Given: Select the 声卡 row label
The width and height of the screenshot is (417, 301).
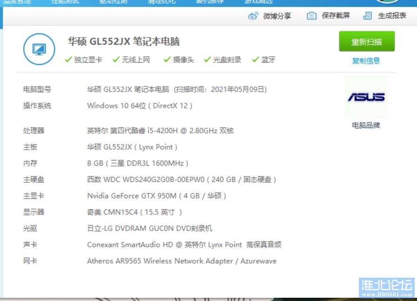Looking at the screenshot, I should point(30,245).
